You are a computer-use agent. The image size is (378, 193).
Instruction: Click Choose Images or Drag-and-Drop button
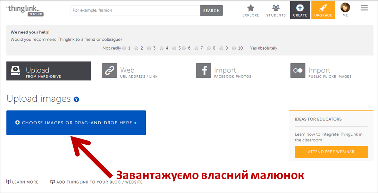[76, 123]
